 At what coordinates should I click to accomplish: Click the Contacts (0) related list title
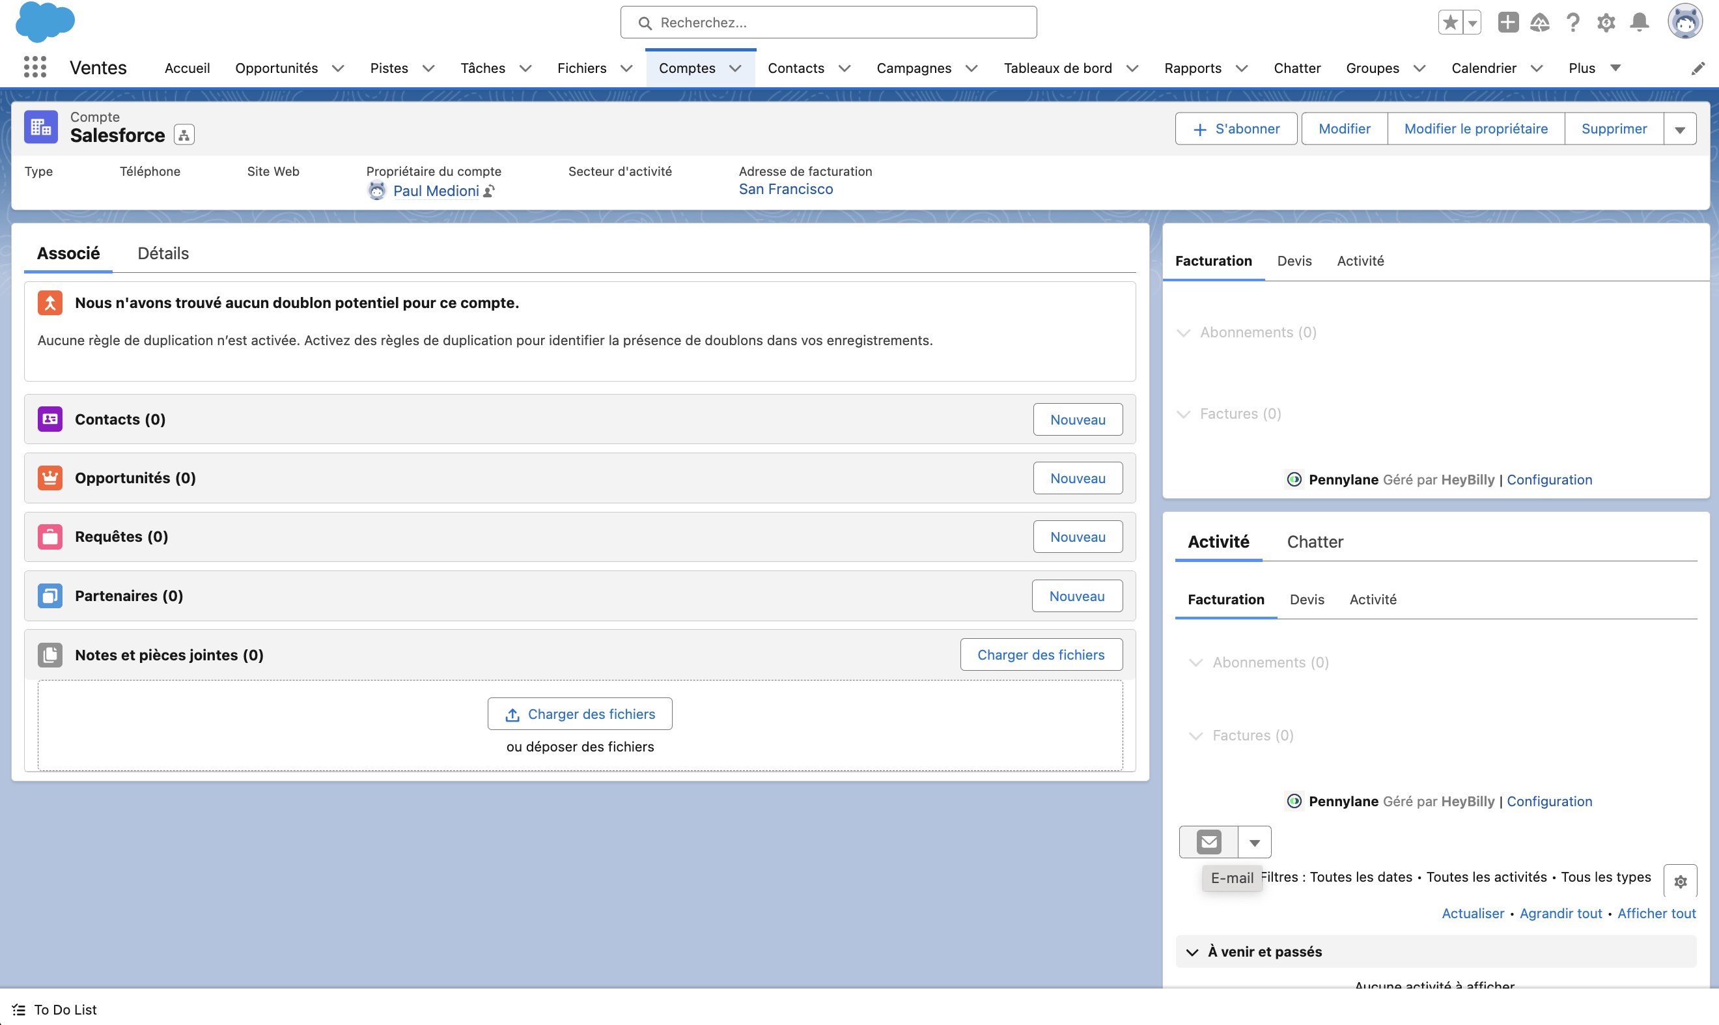pyautogui.click(x=120, y=420)
